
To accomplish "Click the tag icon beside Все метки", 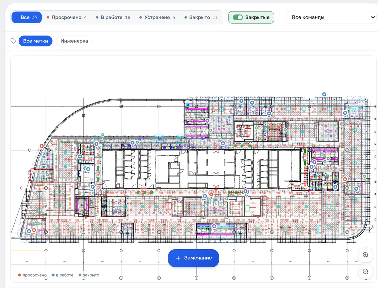I will point(13,41).
